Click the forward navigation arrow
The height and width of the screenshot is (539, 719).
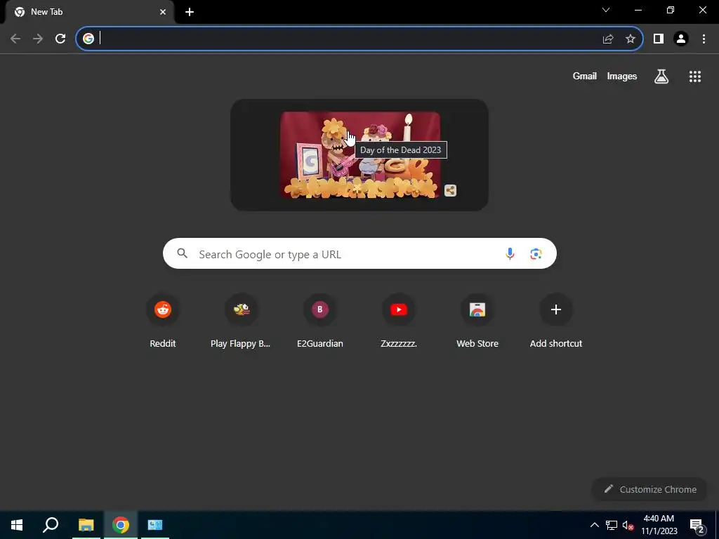38,39
